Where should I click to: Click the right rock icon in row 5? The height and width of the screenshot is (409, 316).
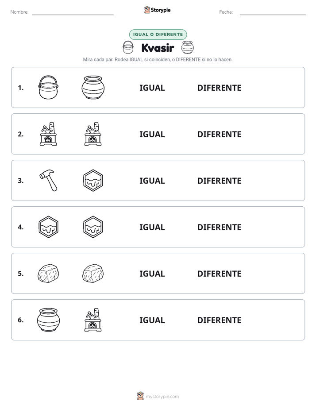[x=93, y=273]
